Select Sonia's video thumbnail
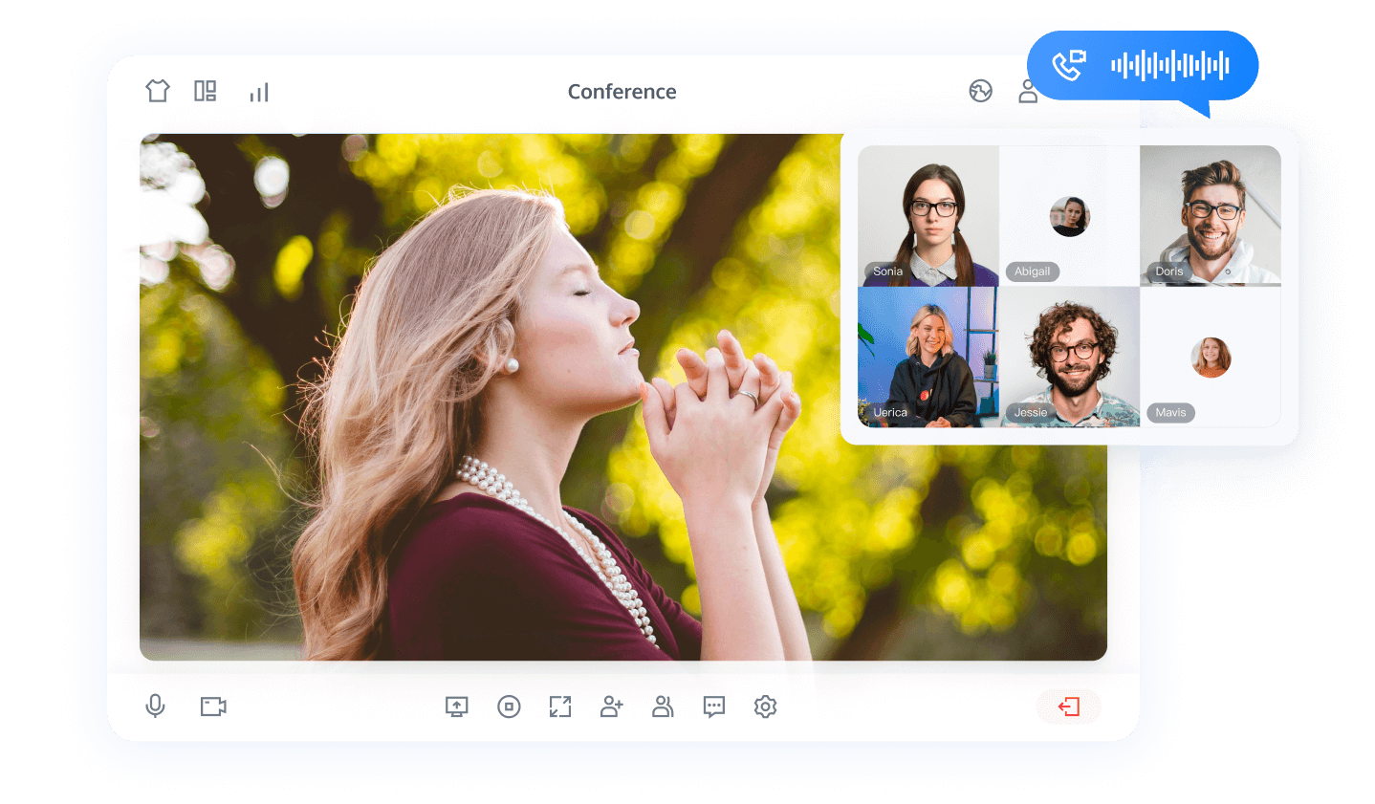This screenshot has width=1375, height=804. pyautogui.click(x=928, y=215)
